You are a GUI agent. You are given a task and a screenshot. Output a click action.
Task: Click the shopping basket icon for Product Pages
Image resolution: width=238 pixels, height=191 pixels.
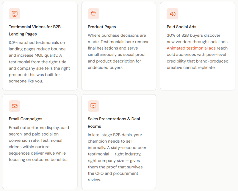pos(93,14)
